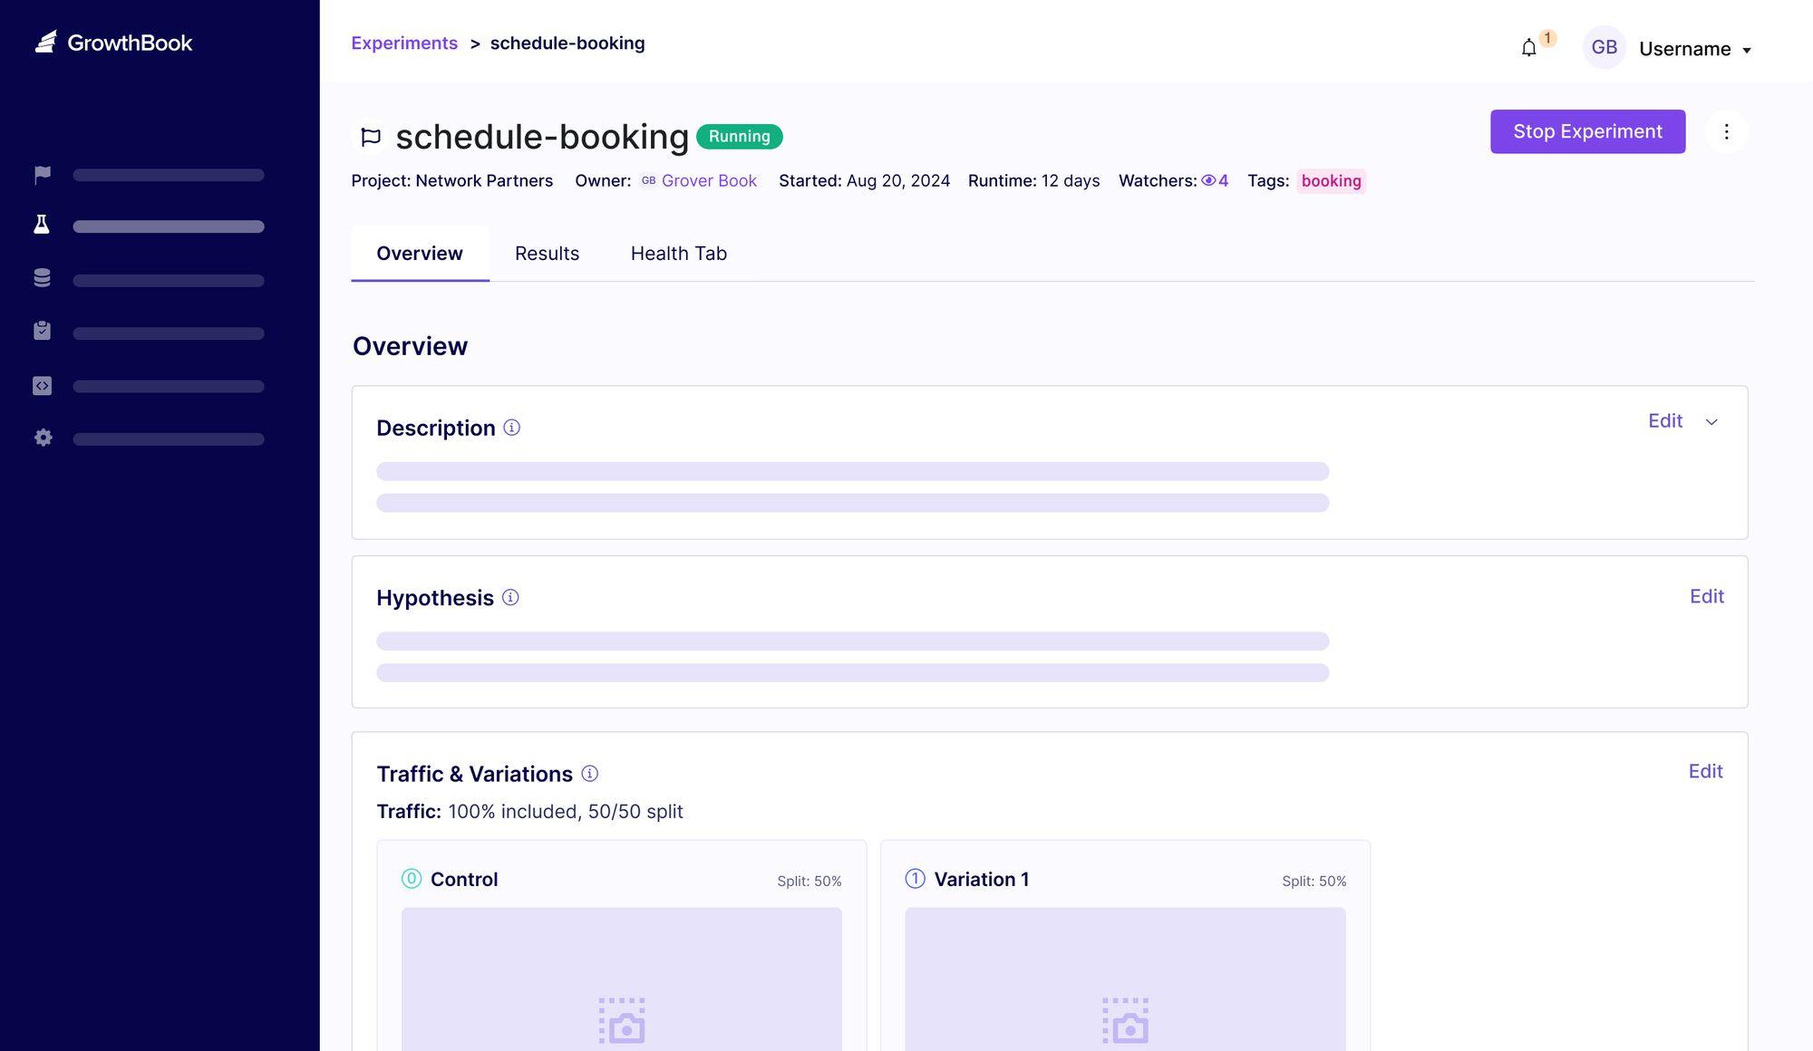Open the Username account dropdown
The width and height of the screenshot is (1813, 1051).
click(x=1693, y=49)
